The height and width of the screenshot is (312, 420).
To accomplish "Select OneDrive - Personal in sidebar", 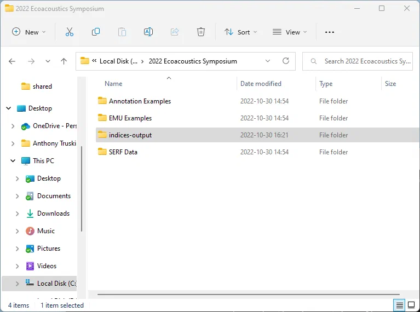I will [x=49, y=126].
